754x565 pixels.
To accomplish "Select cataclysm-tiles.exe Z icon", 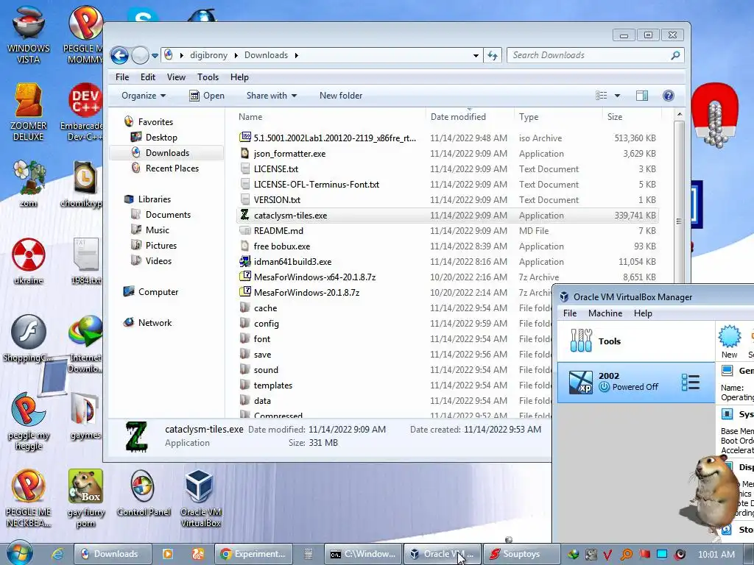I will coord(244,215).
